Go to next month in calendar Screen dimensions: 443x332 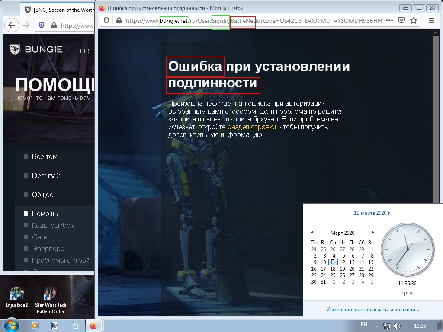[x=372, y=232]
